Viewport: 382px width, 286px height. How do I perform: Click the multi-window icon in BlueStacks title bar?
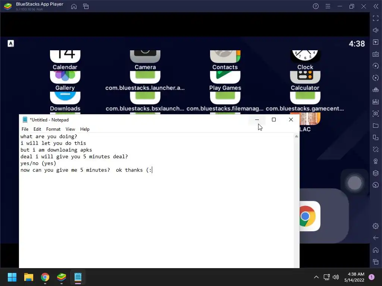click(86, 6)
